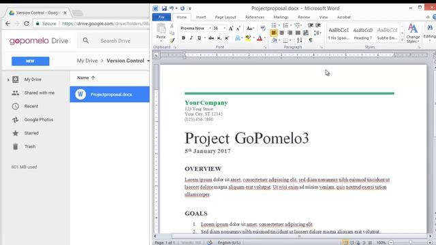Toggle the ruler tab selector
Viewport: 436px width, 245px height.
tap(156, 55)
